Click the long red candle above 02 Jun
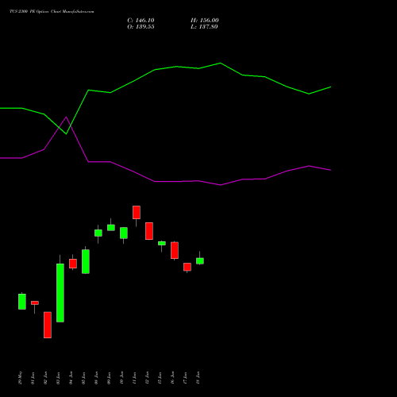The image size is (397, 397). 48,325
